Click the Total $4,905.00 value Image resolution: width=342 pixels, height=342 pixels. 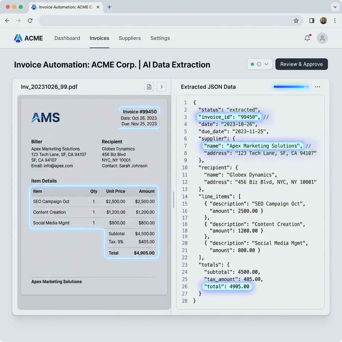point(144,253)
